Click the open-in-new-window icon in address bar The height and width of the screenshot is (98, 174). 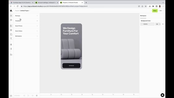coord(139,6)
